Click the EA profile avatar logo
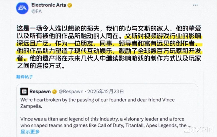Viewport: 217px width, 137px height. (23, 8)
